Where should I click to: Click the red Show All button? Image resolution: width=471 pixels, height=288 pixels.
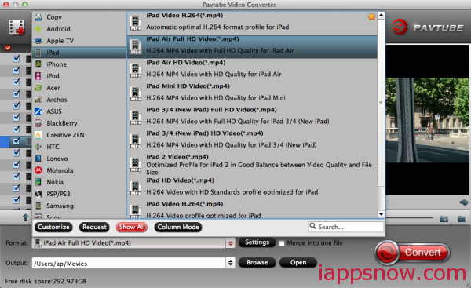point(132,227)
